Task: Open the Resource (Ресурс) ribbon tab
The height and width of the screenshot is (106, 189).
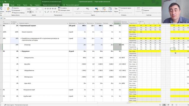Action: tap(12, 5)
